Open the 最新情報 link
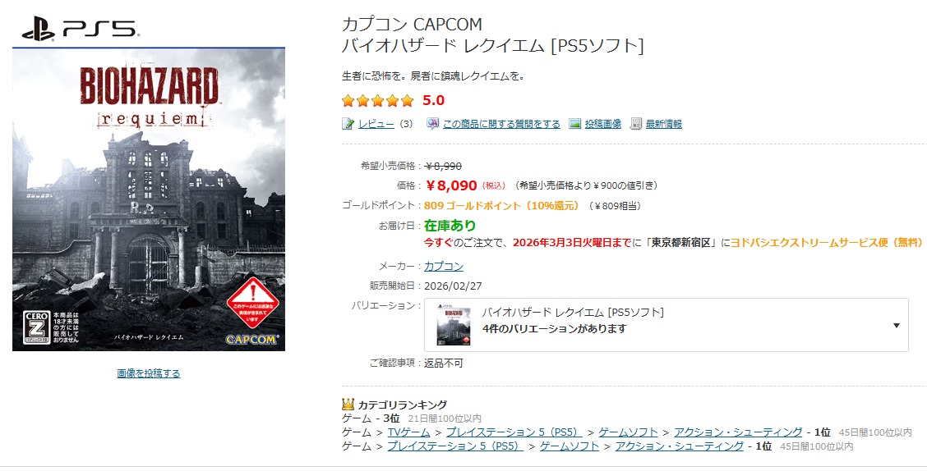Image resolution: width=927 pixels, height=471 pixels. (x=663, y=124)
